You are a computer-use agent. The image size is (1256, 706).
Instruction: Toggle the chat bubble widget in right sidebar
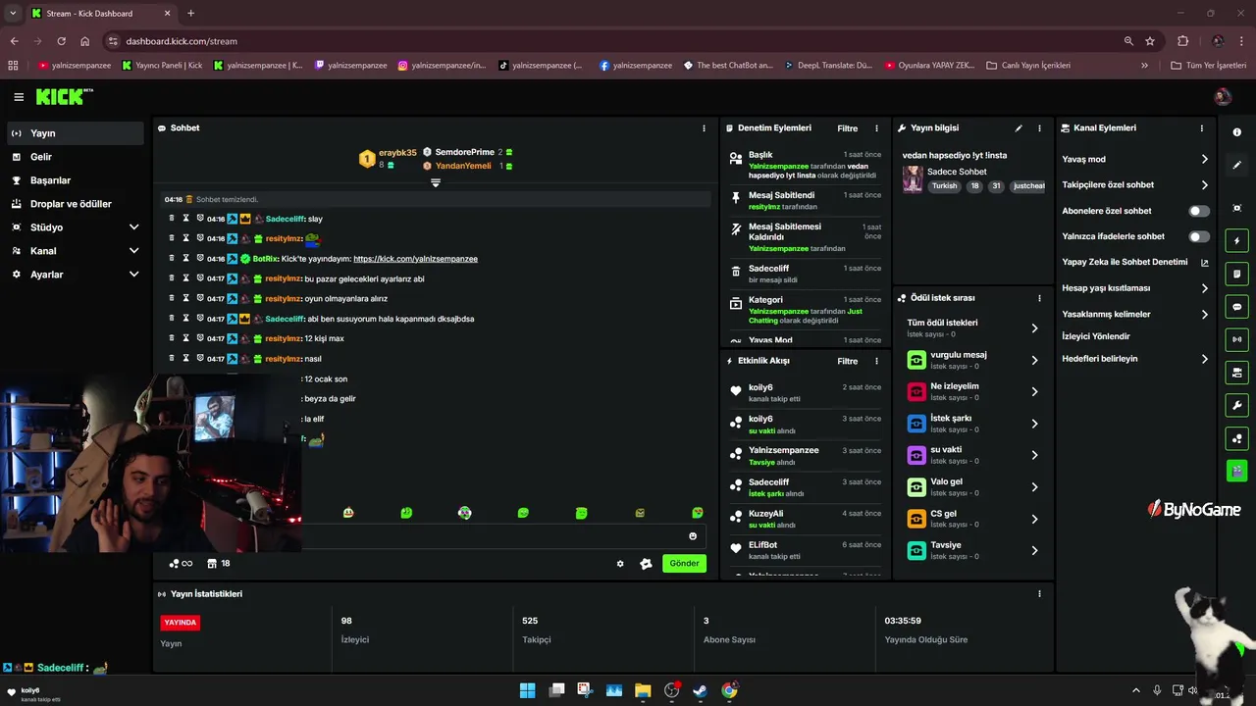pos(1236,307)
